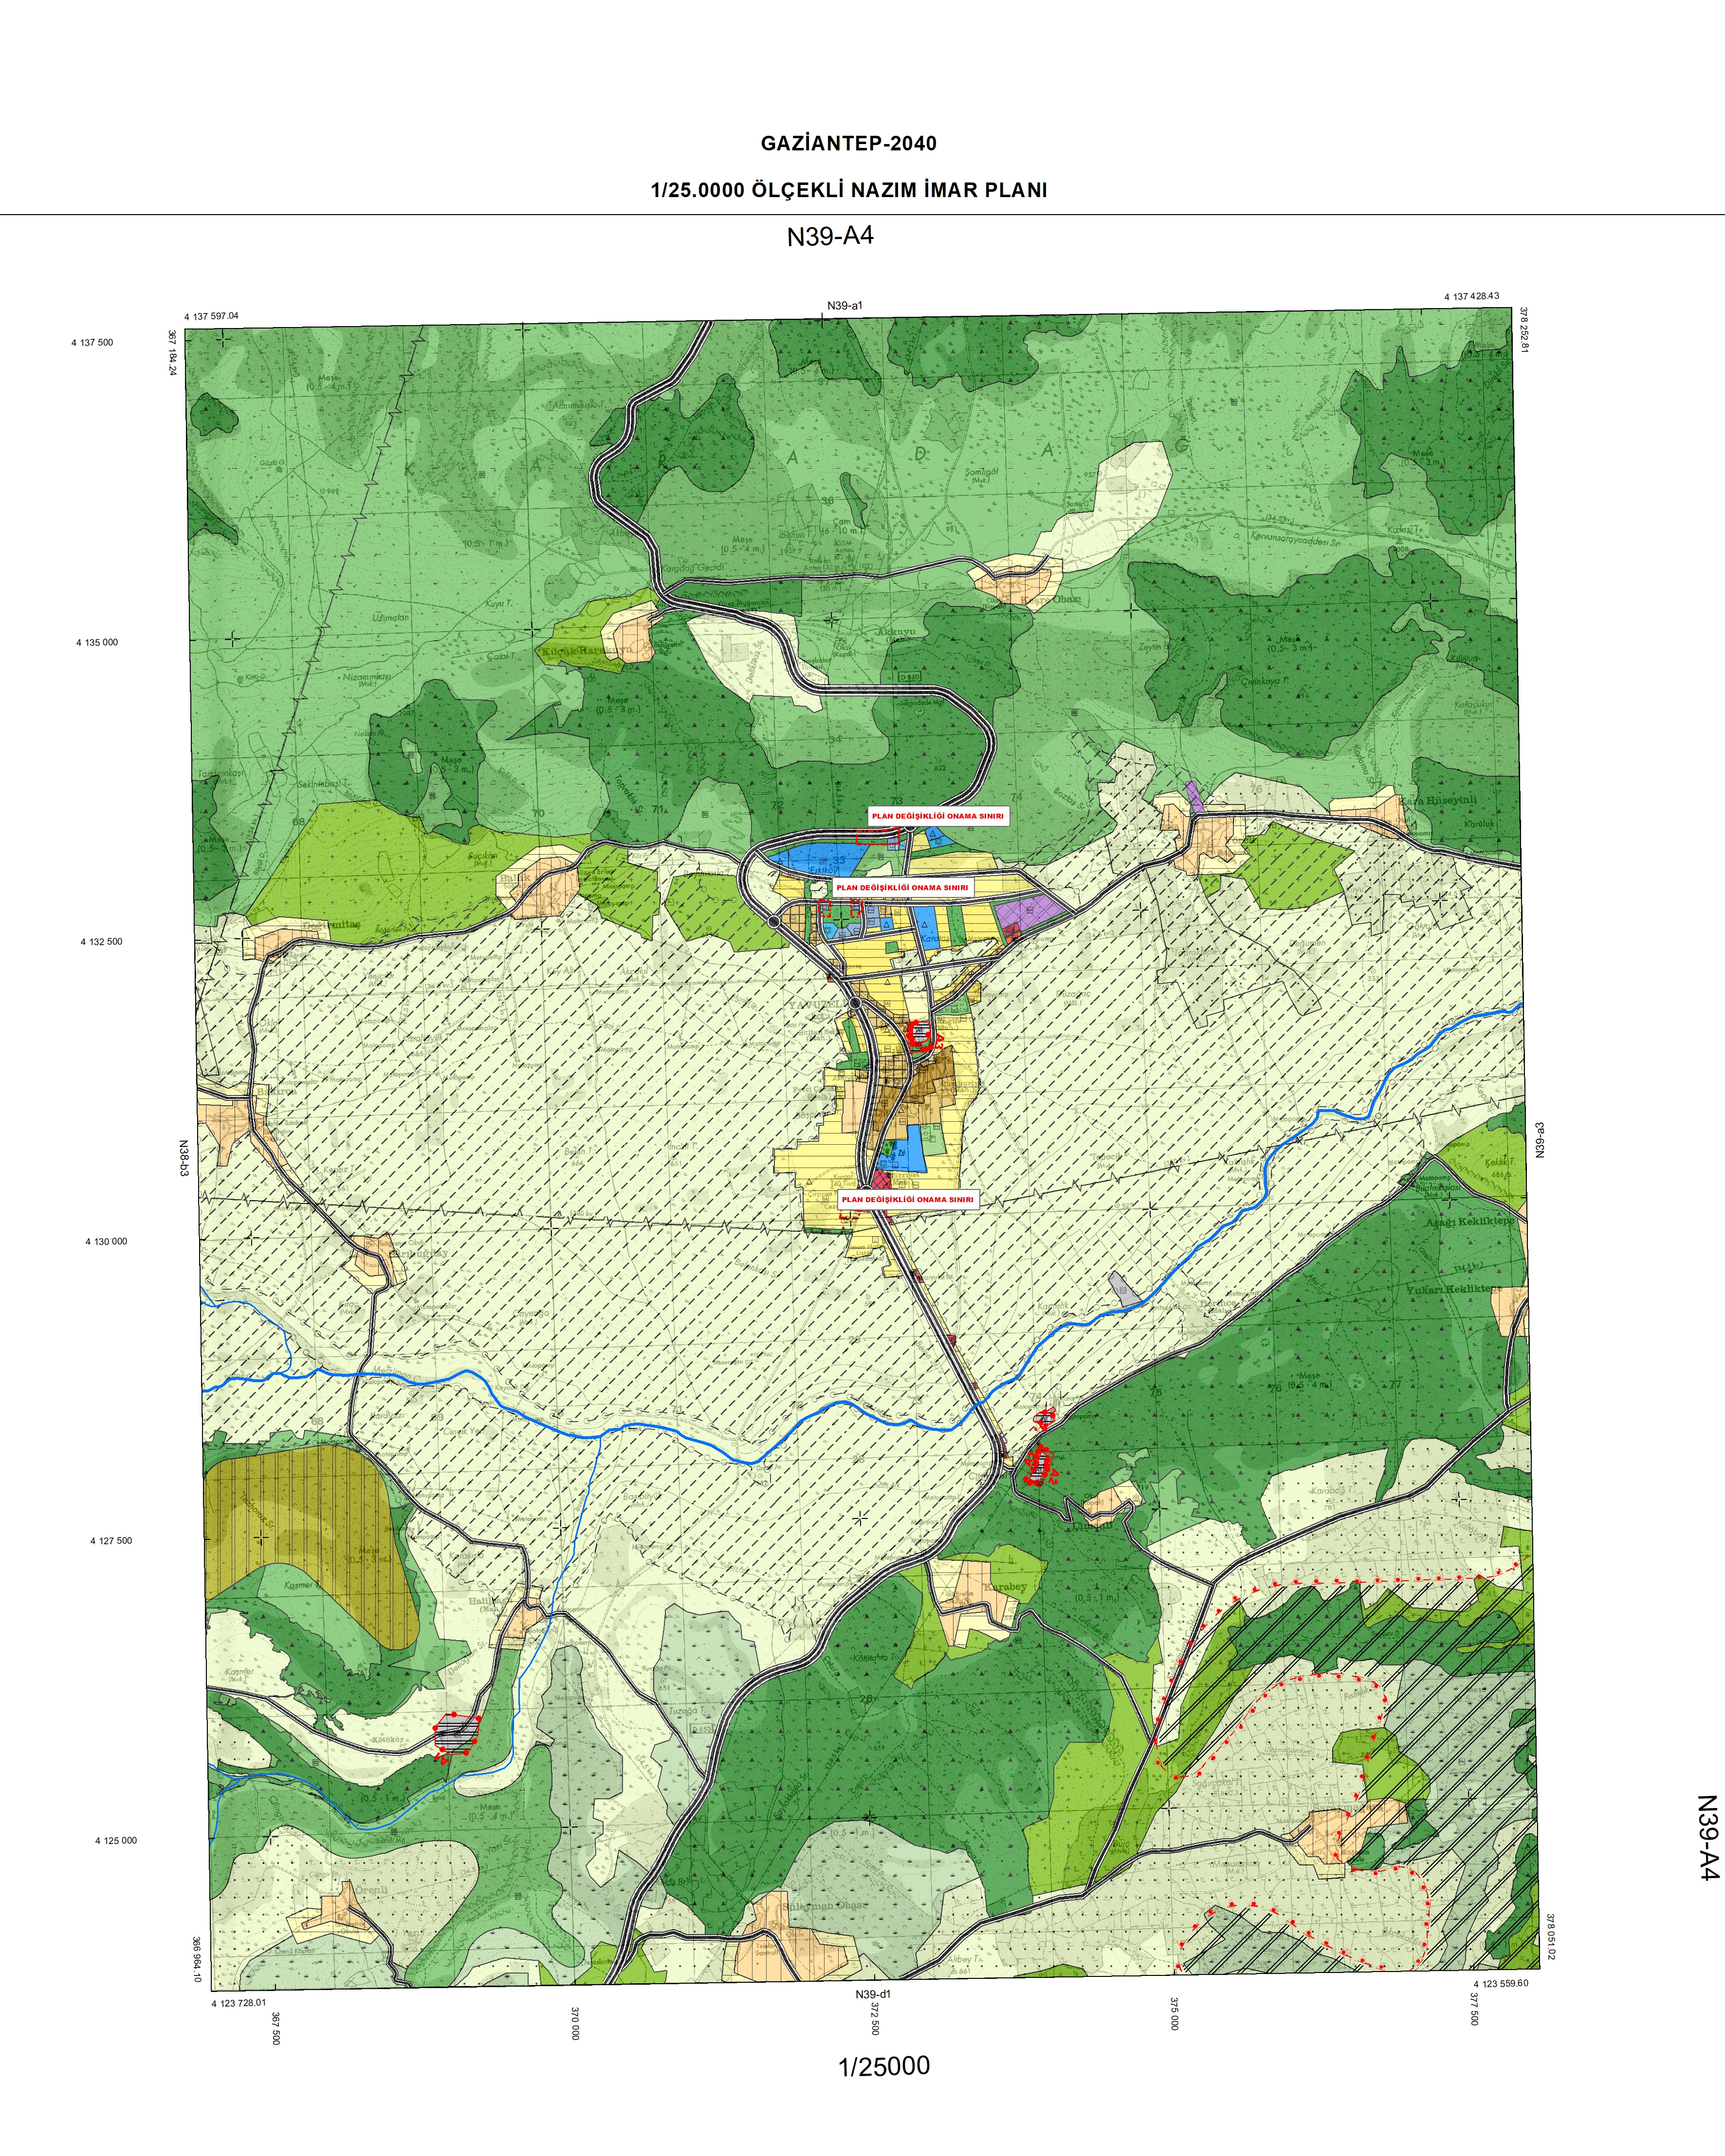Click the 'Kara Hüseyinli' place name
1725x2156 pixels.
(1438, 801)
